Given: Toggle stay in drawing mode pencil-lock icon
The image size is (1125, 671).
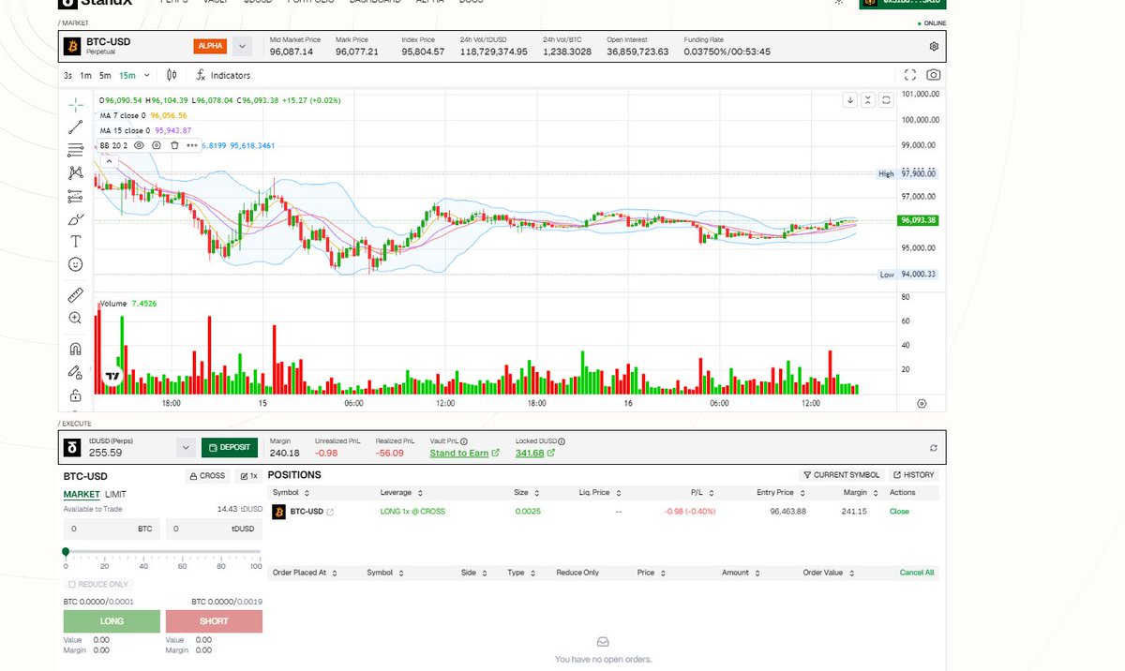Looking at the screenshot, I should click(x=76, y=372).
